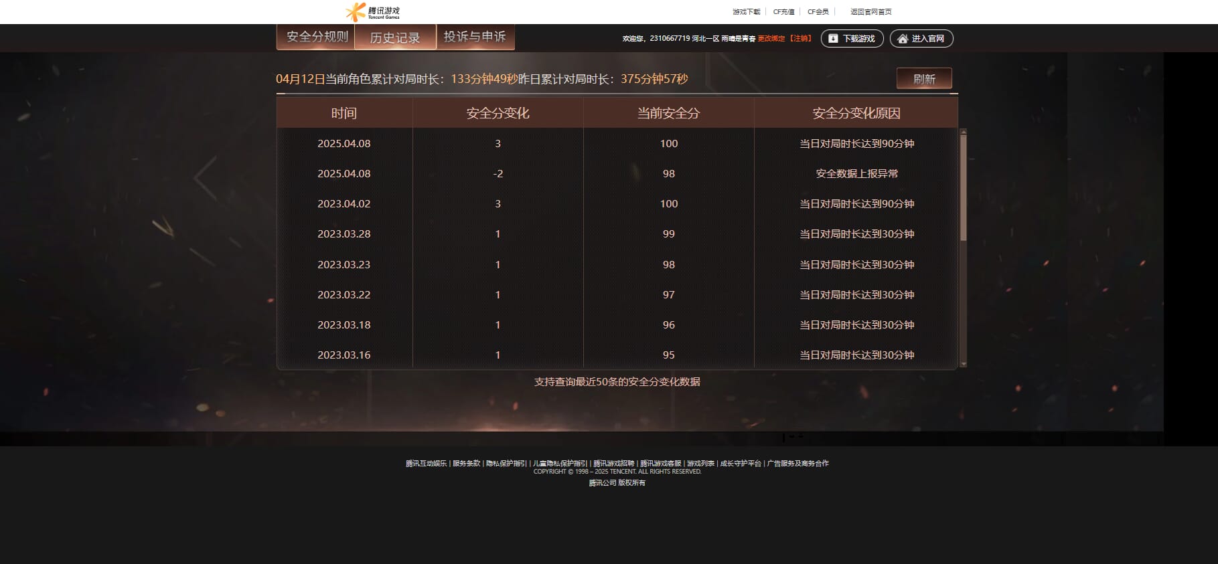This screenshot has height=564, width=1218.
Task: Open the 成长守护平台 footer link
Action: pos(741,464)
